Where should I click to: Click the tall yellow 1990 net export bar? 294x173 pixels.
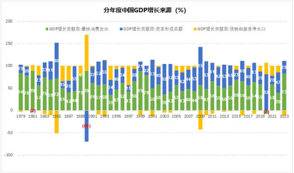click(x=87, y=53)
